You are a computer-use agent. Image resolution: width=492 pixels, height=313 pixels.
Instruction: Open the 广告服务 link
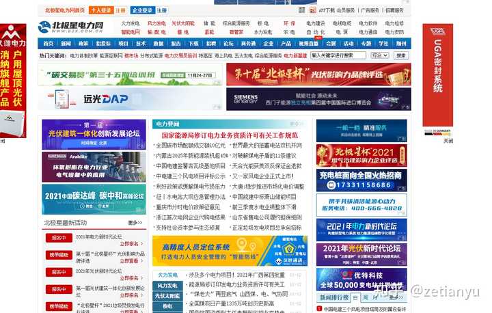pos(370,10)
